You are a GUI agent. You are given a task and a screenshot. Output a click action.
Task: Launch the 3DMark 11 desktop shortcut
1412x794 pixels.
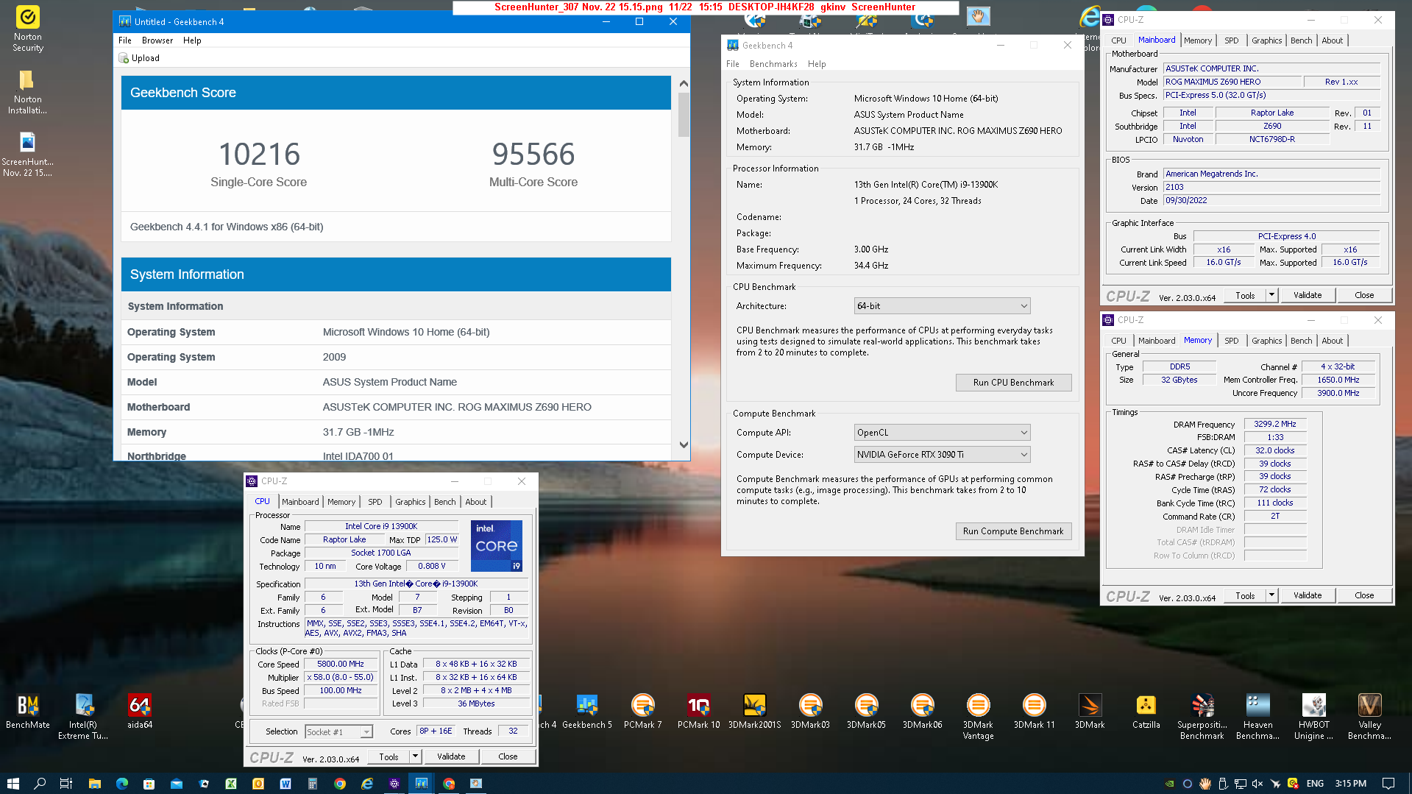(1034, 711)
